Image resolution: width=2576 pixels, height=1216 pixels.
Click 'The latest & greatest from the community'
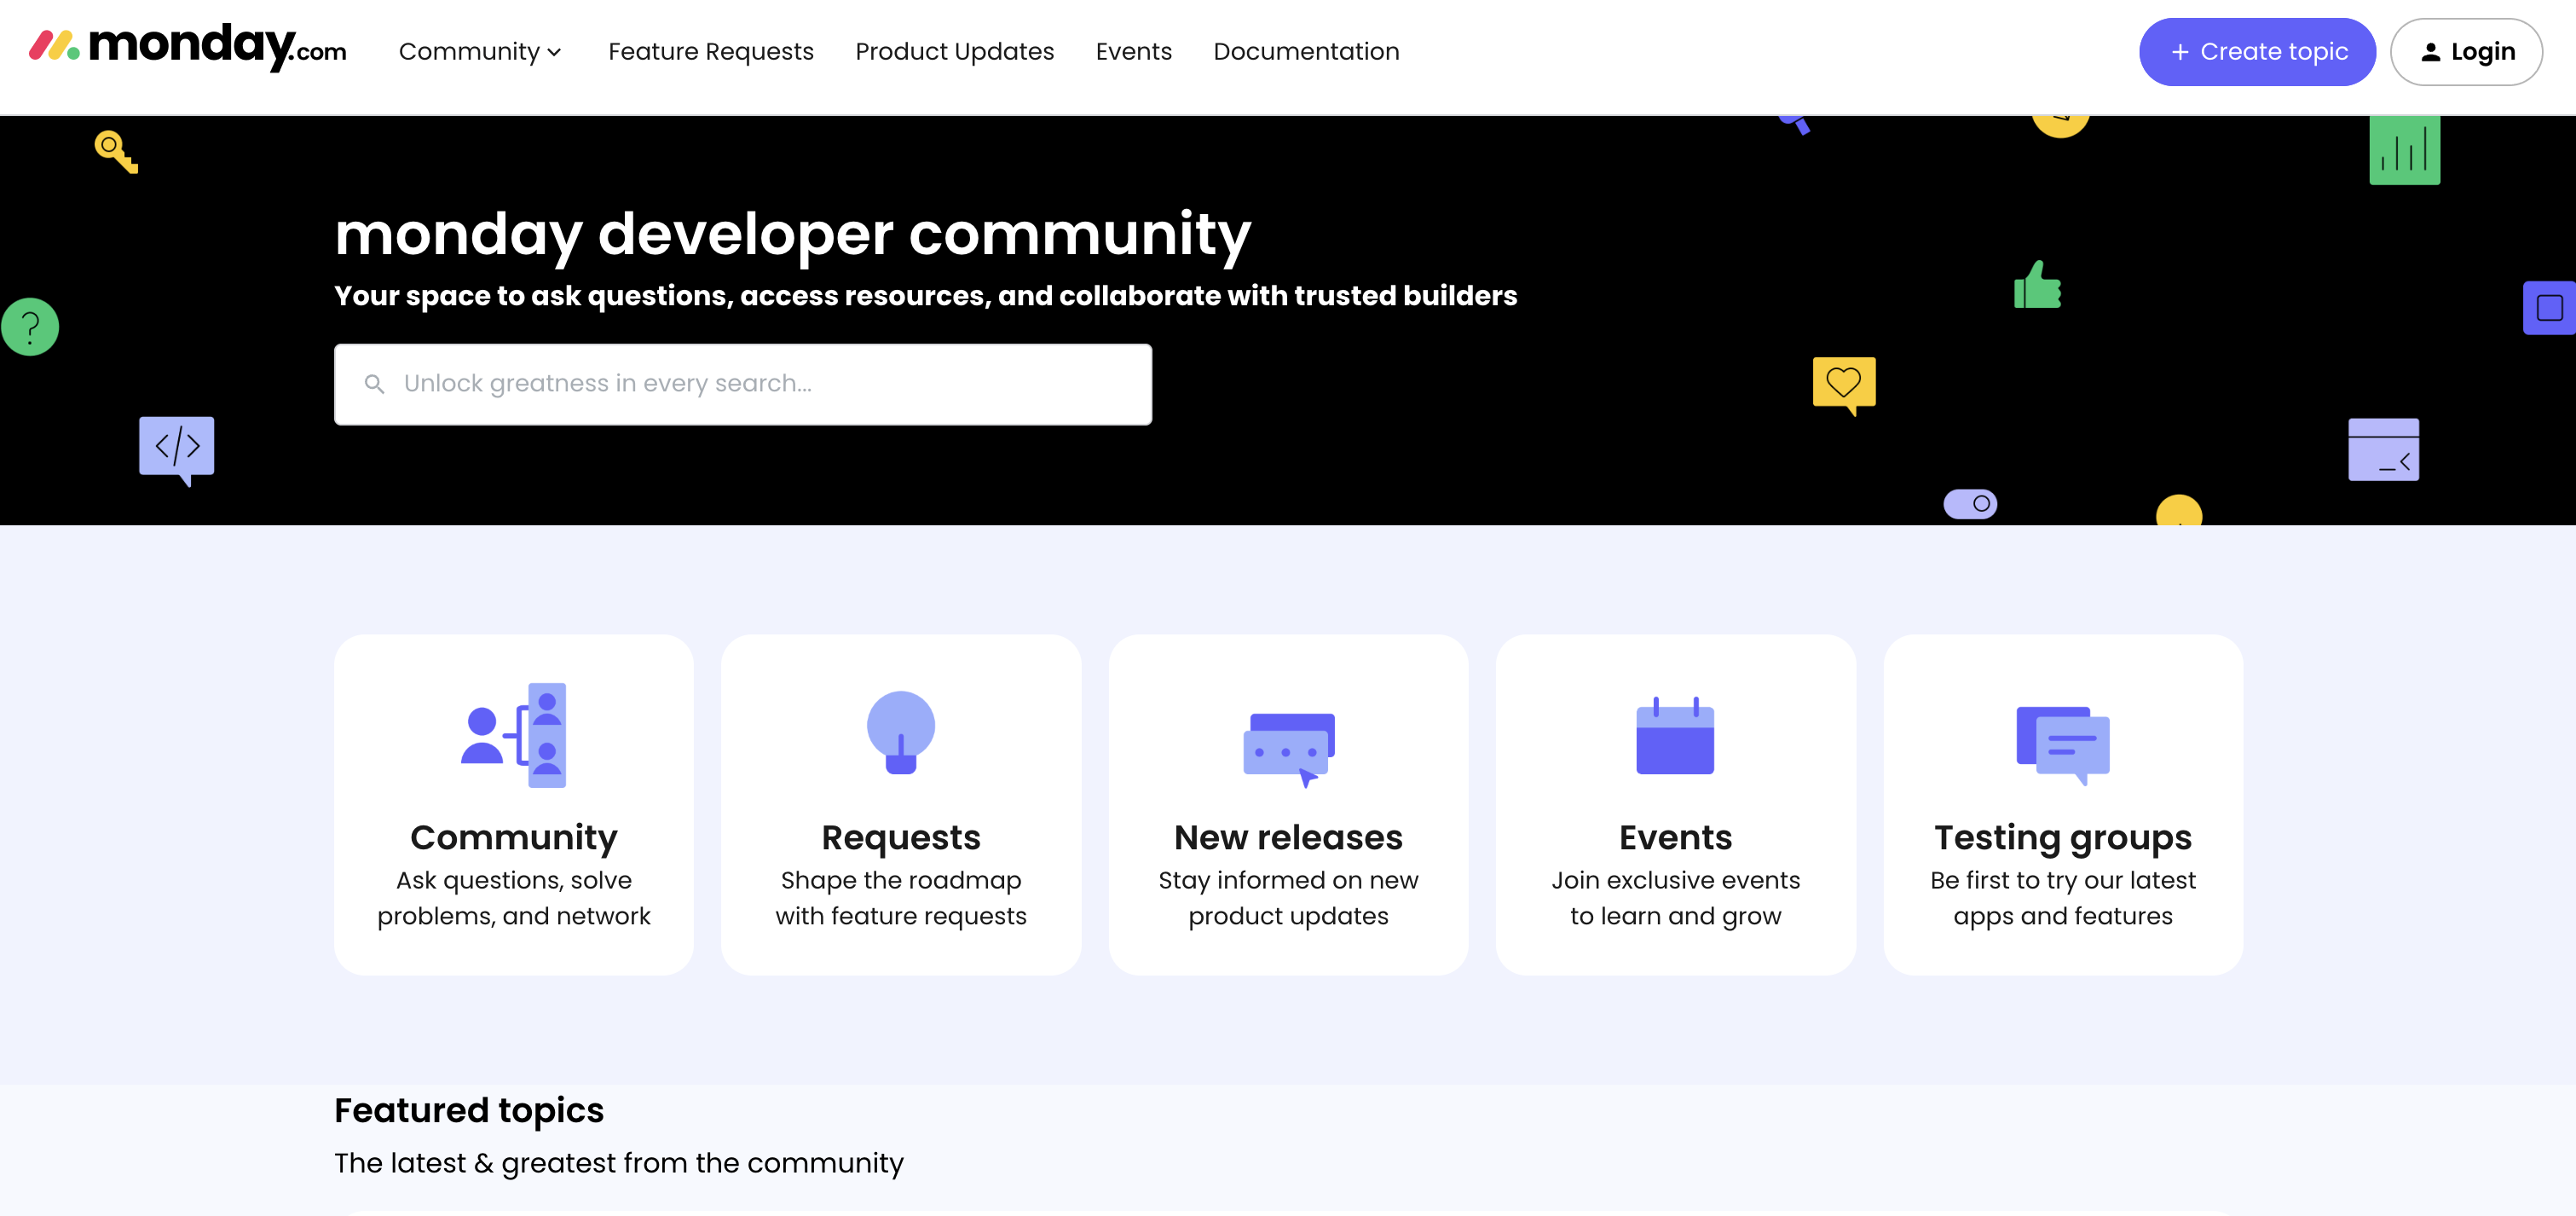[x=619, y=1163]
